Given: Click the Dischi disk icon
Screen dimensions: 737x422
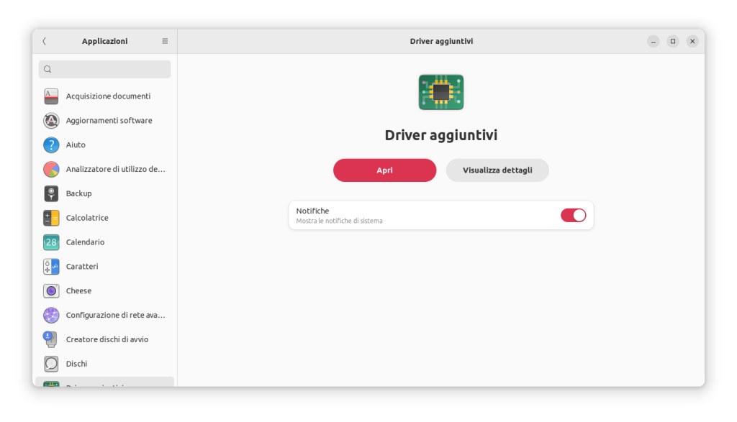Looking at the screenshot, I should [51, 364].
